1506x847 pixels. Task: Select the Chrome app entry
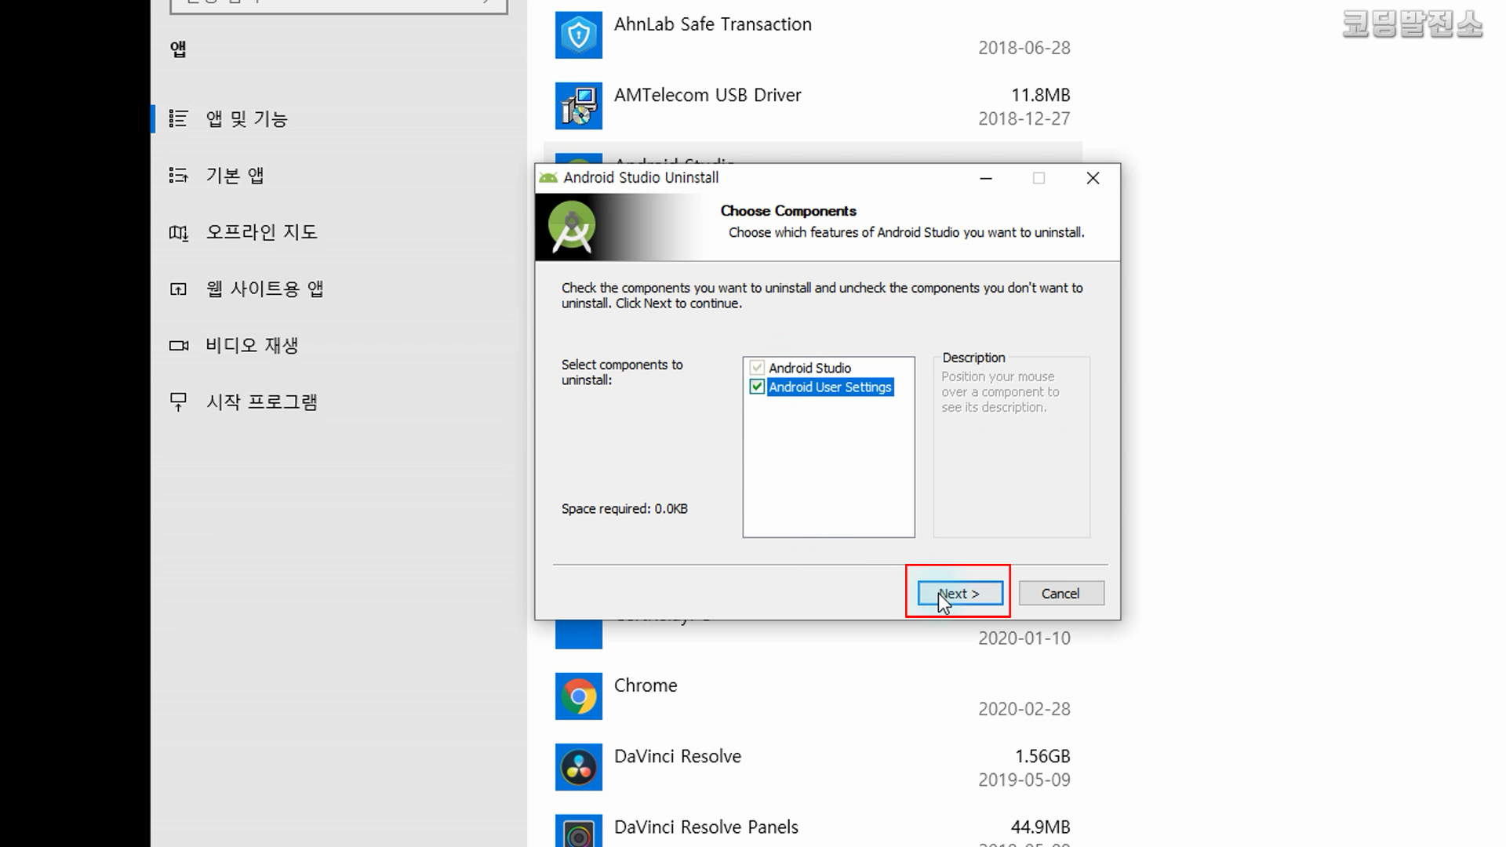813,696
